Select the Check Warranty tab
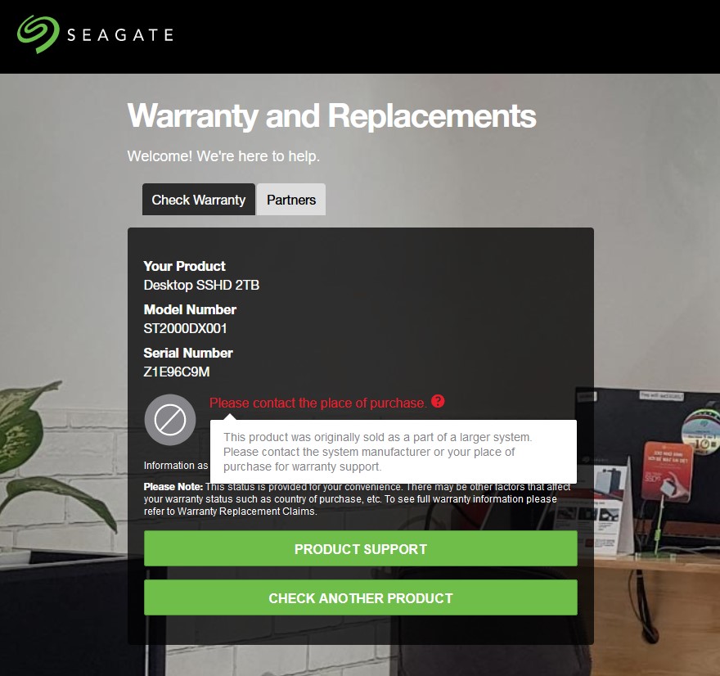Viewport: 720px width, 676px height. click(x=198, y=200)
